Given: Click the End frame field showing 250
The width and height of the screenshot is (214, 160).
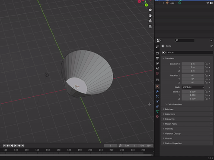Looking at the screenshot, I should pos(145,145).
